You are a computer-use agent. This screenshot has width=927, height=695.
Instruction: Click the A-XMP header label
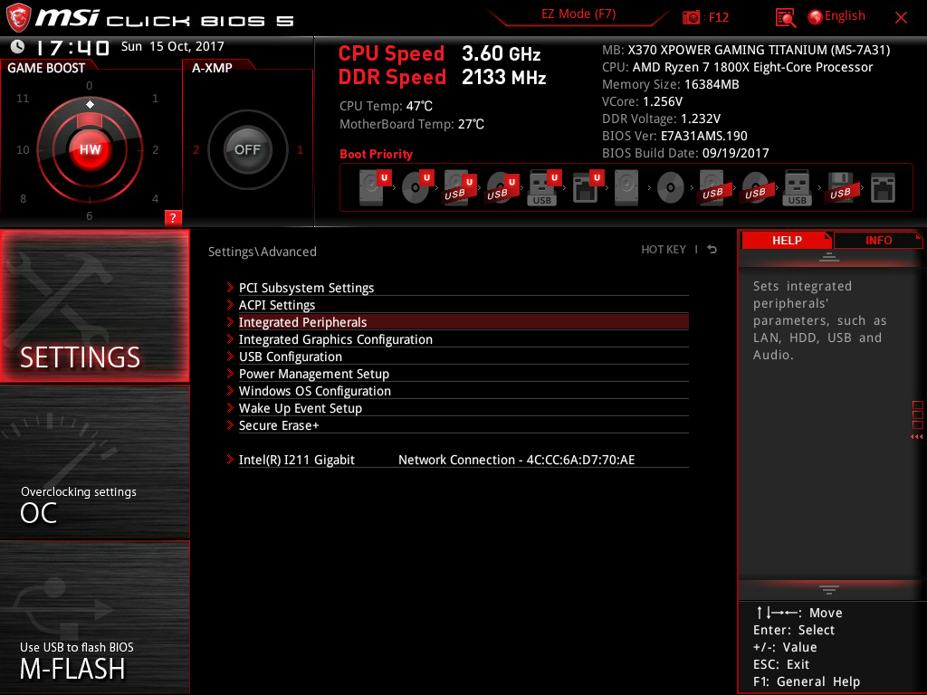tap(212, 68)
